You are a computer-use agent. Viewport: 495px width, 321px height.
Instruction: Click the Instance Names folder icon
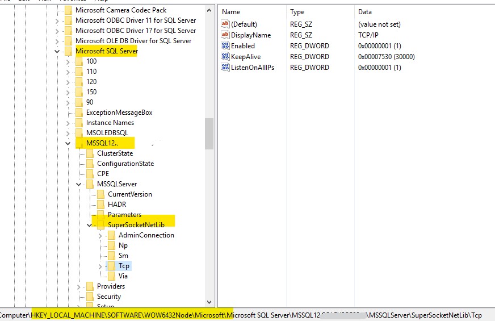pos(79,123)
